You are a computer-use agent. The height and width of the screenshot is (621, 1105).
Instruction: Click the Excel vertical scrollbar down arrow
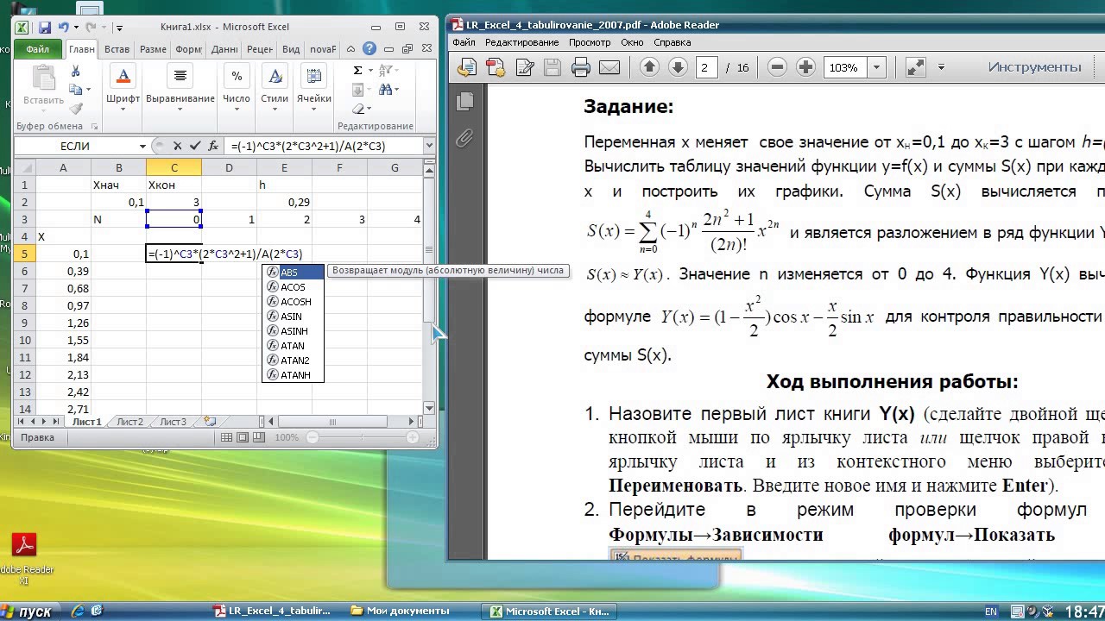[429, 408]
